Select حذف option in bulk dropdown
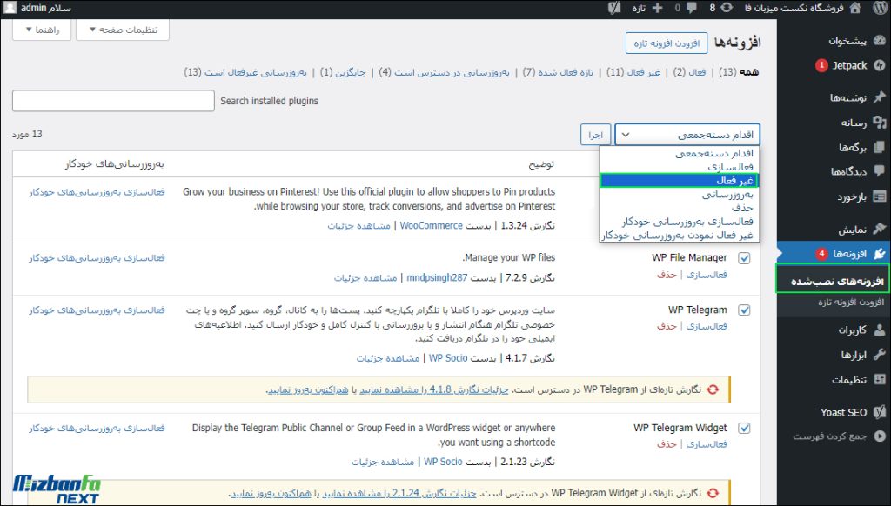The height and width of the screenshot is (506, 891). click(x=680, y=208)
